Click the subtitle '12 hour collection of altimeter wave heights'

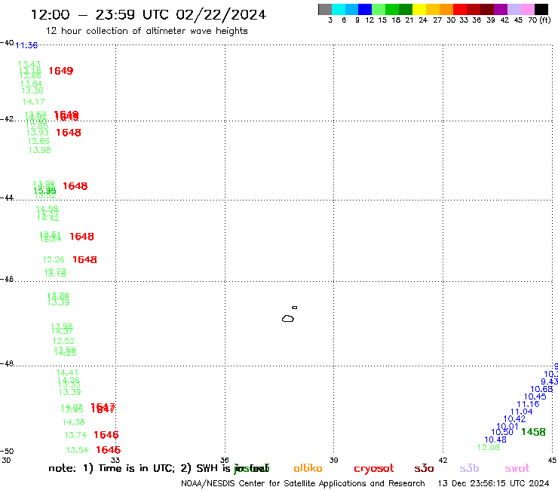pos(146,31)
